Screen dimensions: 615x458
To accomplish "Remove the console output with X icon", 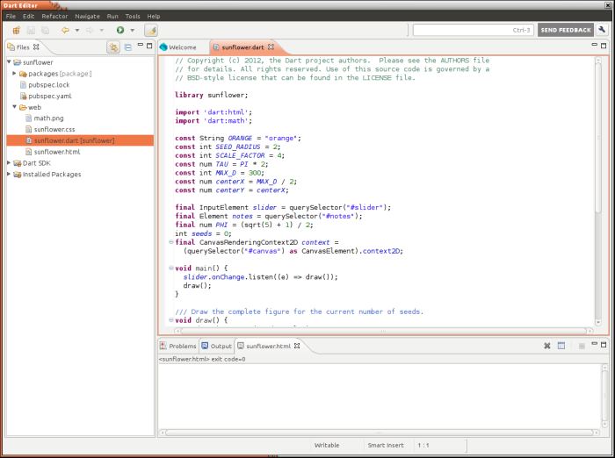I will (x=545, y=347).
